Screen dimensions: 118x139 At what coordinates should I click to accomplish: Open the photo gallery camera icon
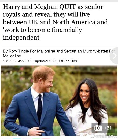pos(98,128)
